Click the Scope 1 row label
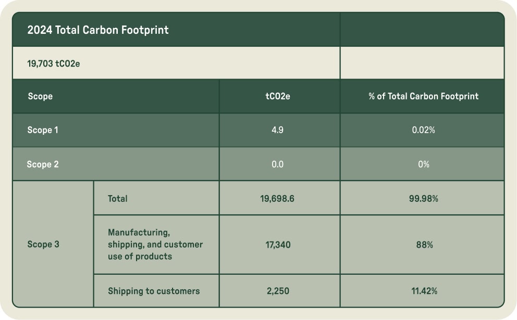 click(43, 130)
